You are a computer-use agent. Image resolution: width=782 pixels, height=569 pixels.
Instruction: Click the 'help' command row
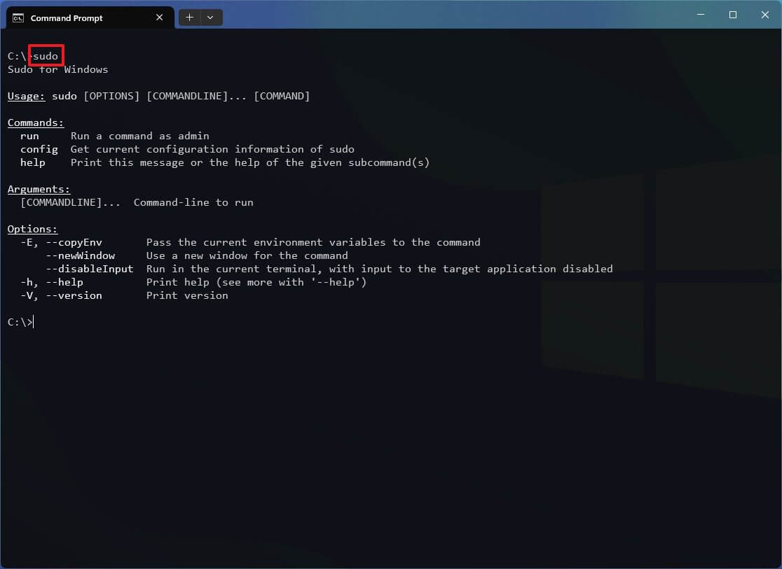(224, 162)
